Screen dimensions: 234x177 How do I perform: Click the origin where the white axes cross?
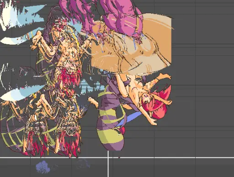coord(108,158)
